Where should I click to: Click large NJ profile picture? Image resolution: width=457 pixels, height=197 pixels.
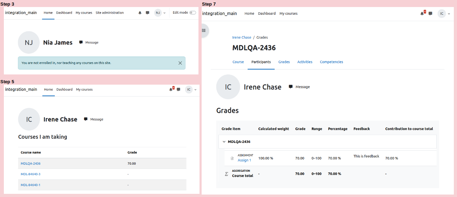coord(29,42)
